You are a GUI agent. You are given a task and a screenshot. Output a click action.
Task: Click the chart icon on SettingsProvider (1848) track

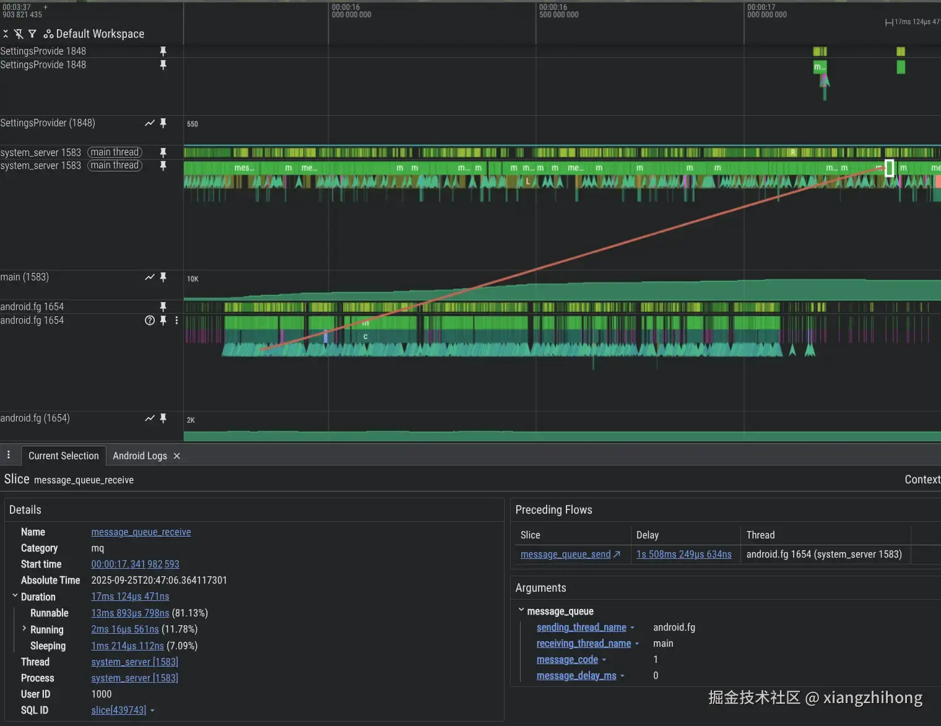[x=150, y=123]
